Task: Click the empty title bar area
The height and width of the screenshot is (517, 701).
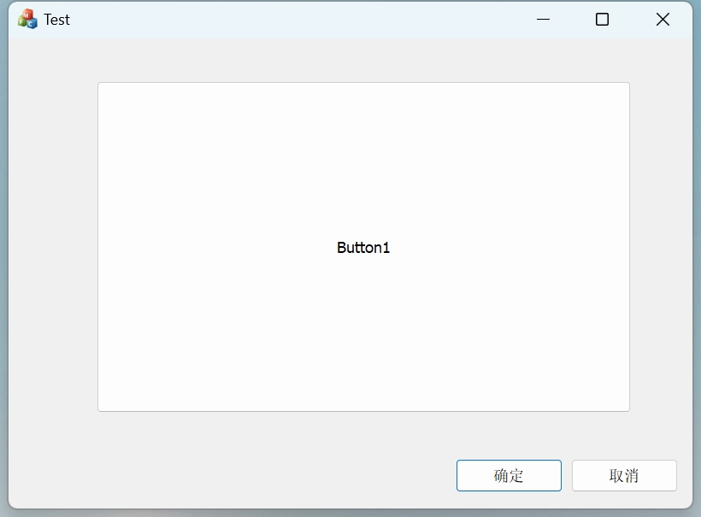Action: pyautogui.click(x=299, y=19)
